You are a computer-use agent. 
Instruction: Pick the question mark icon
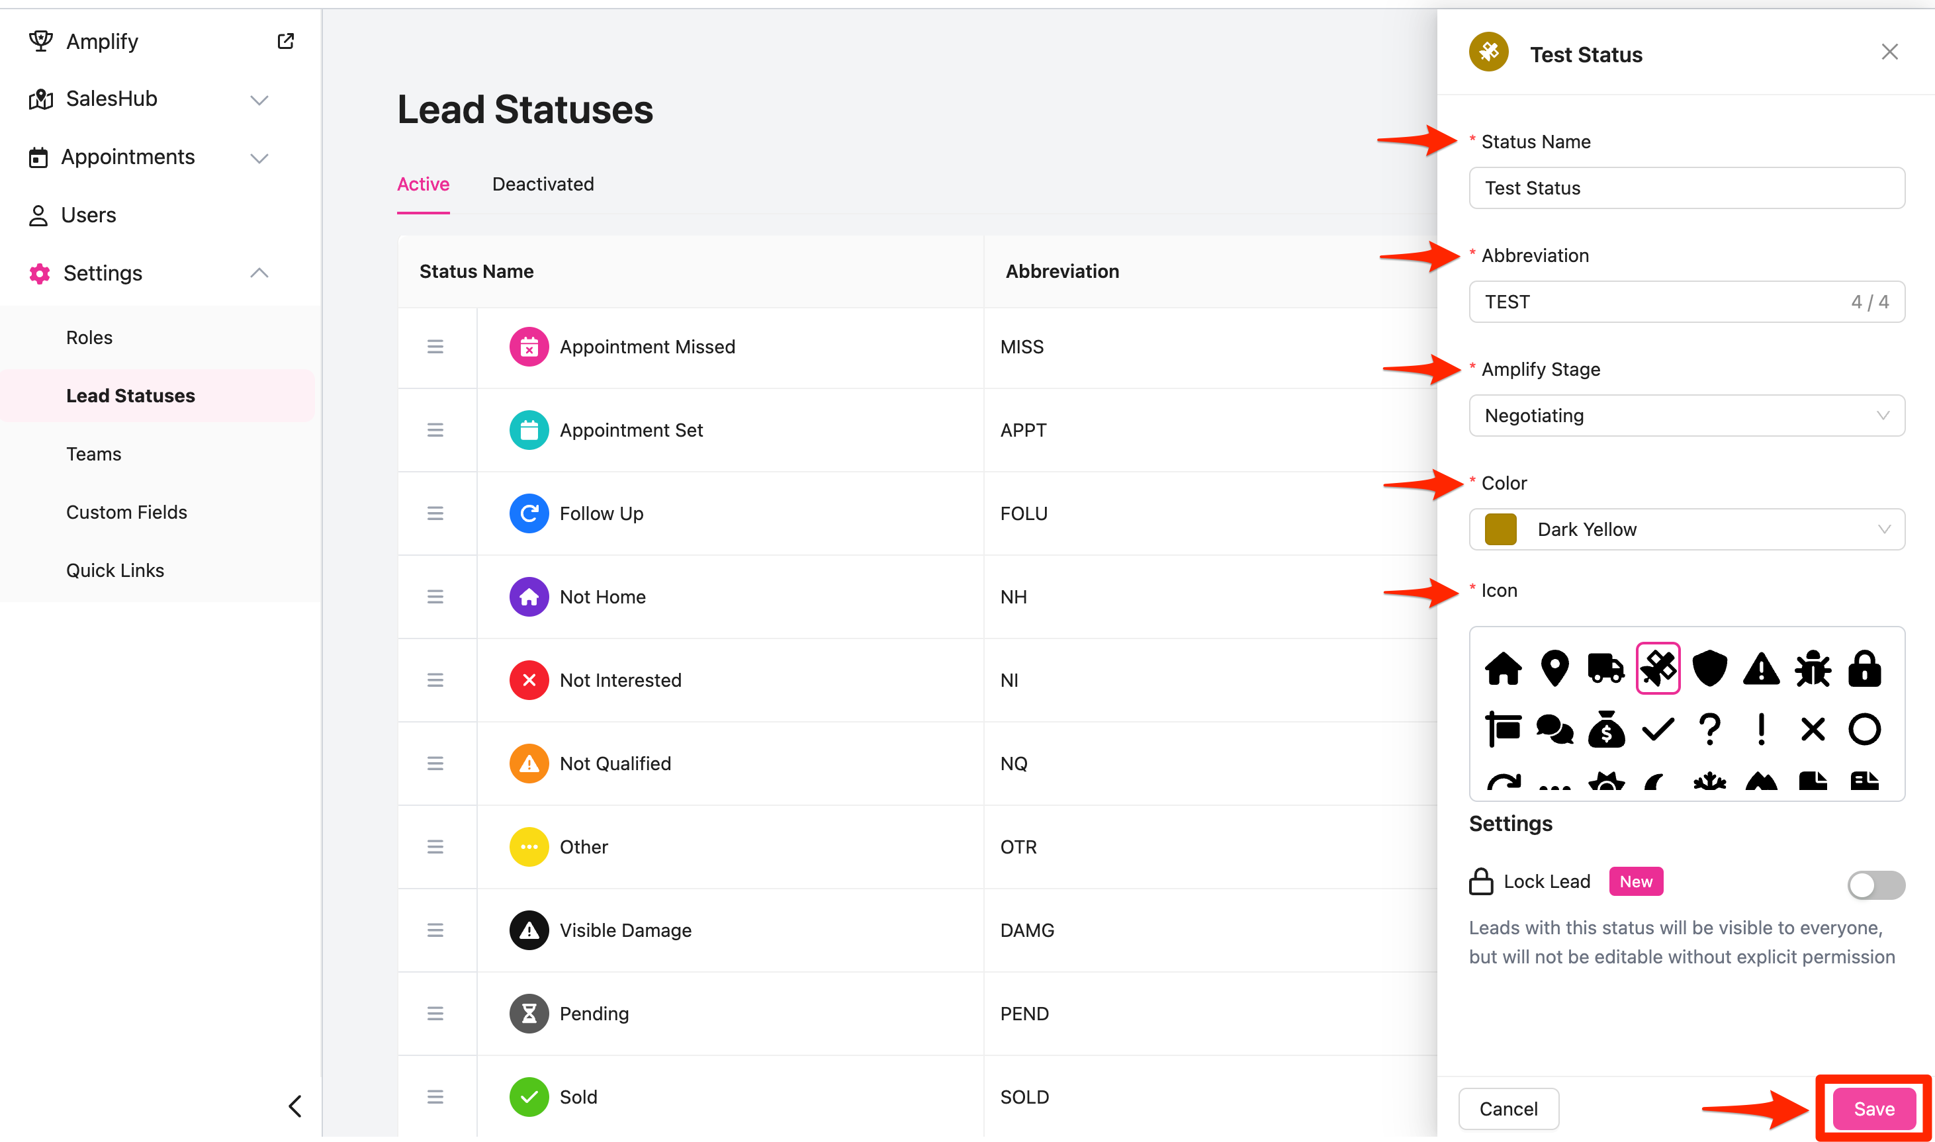point(1709,728)
